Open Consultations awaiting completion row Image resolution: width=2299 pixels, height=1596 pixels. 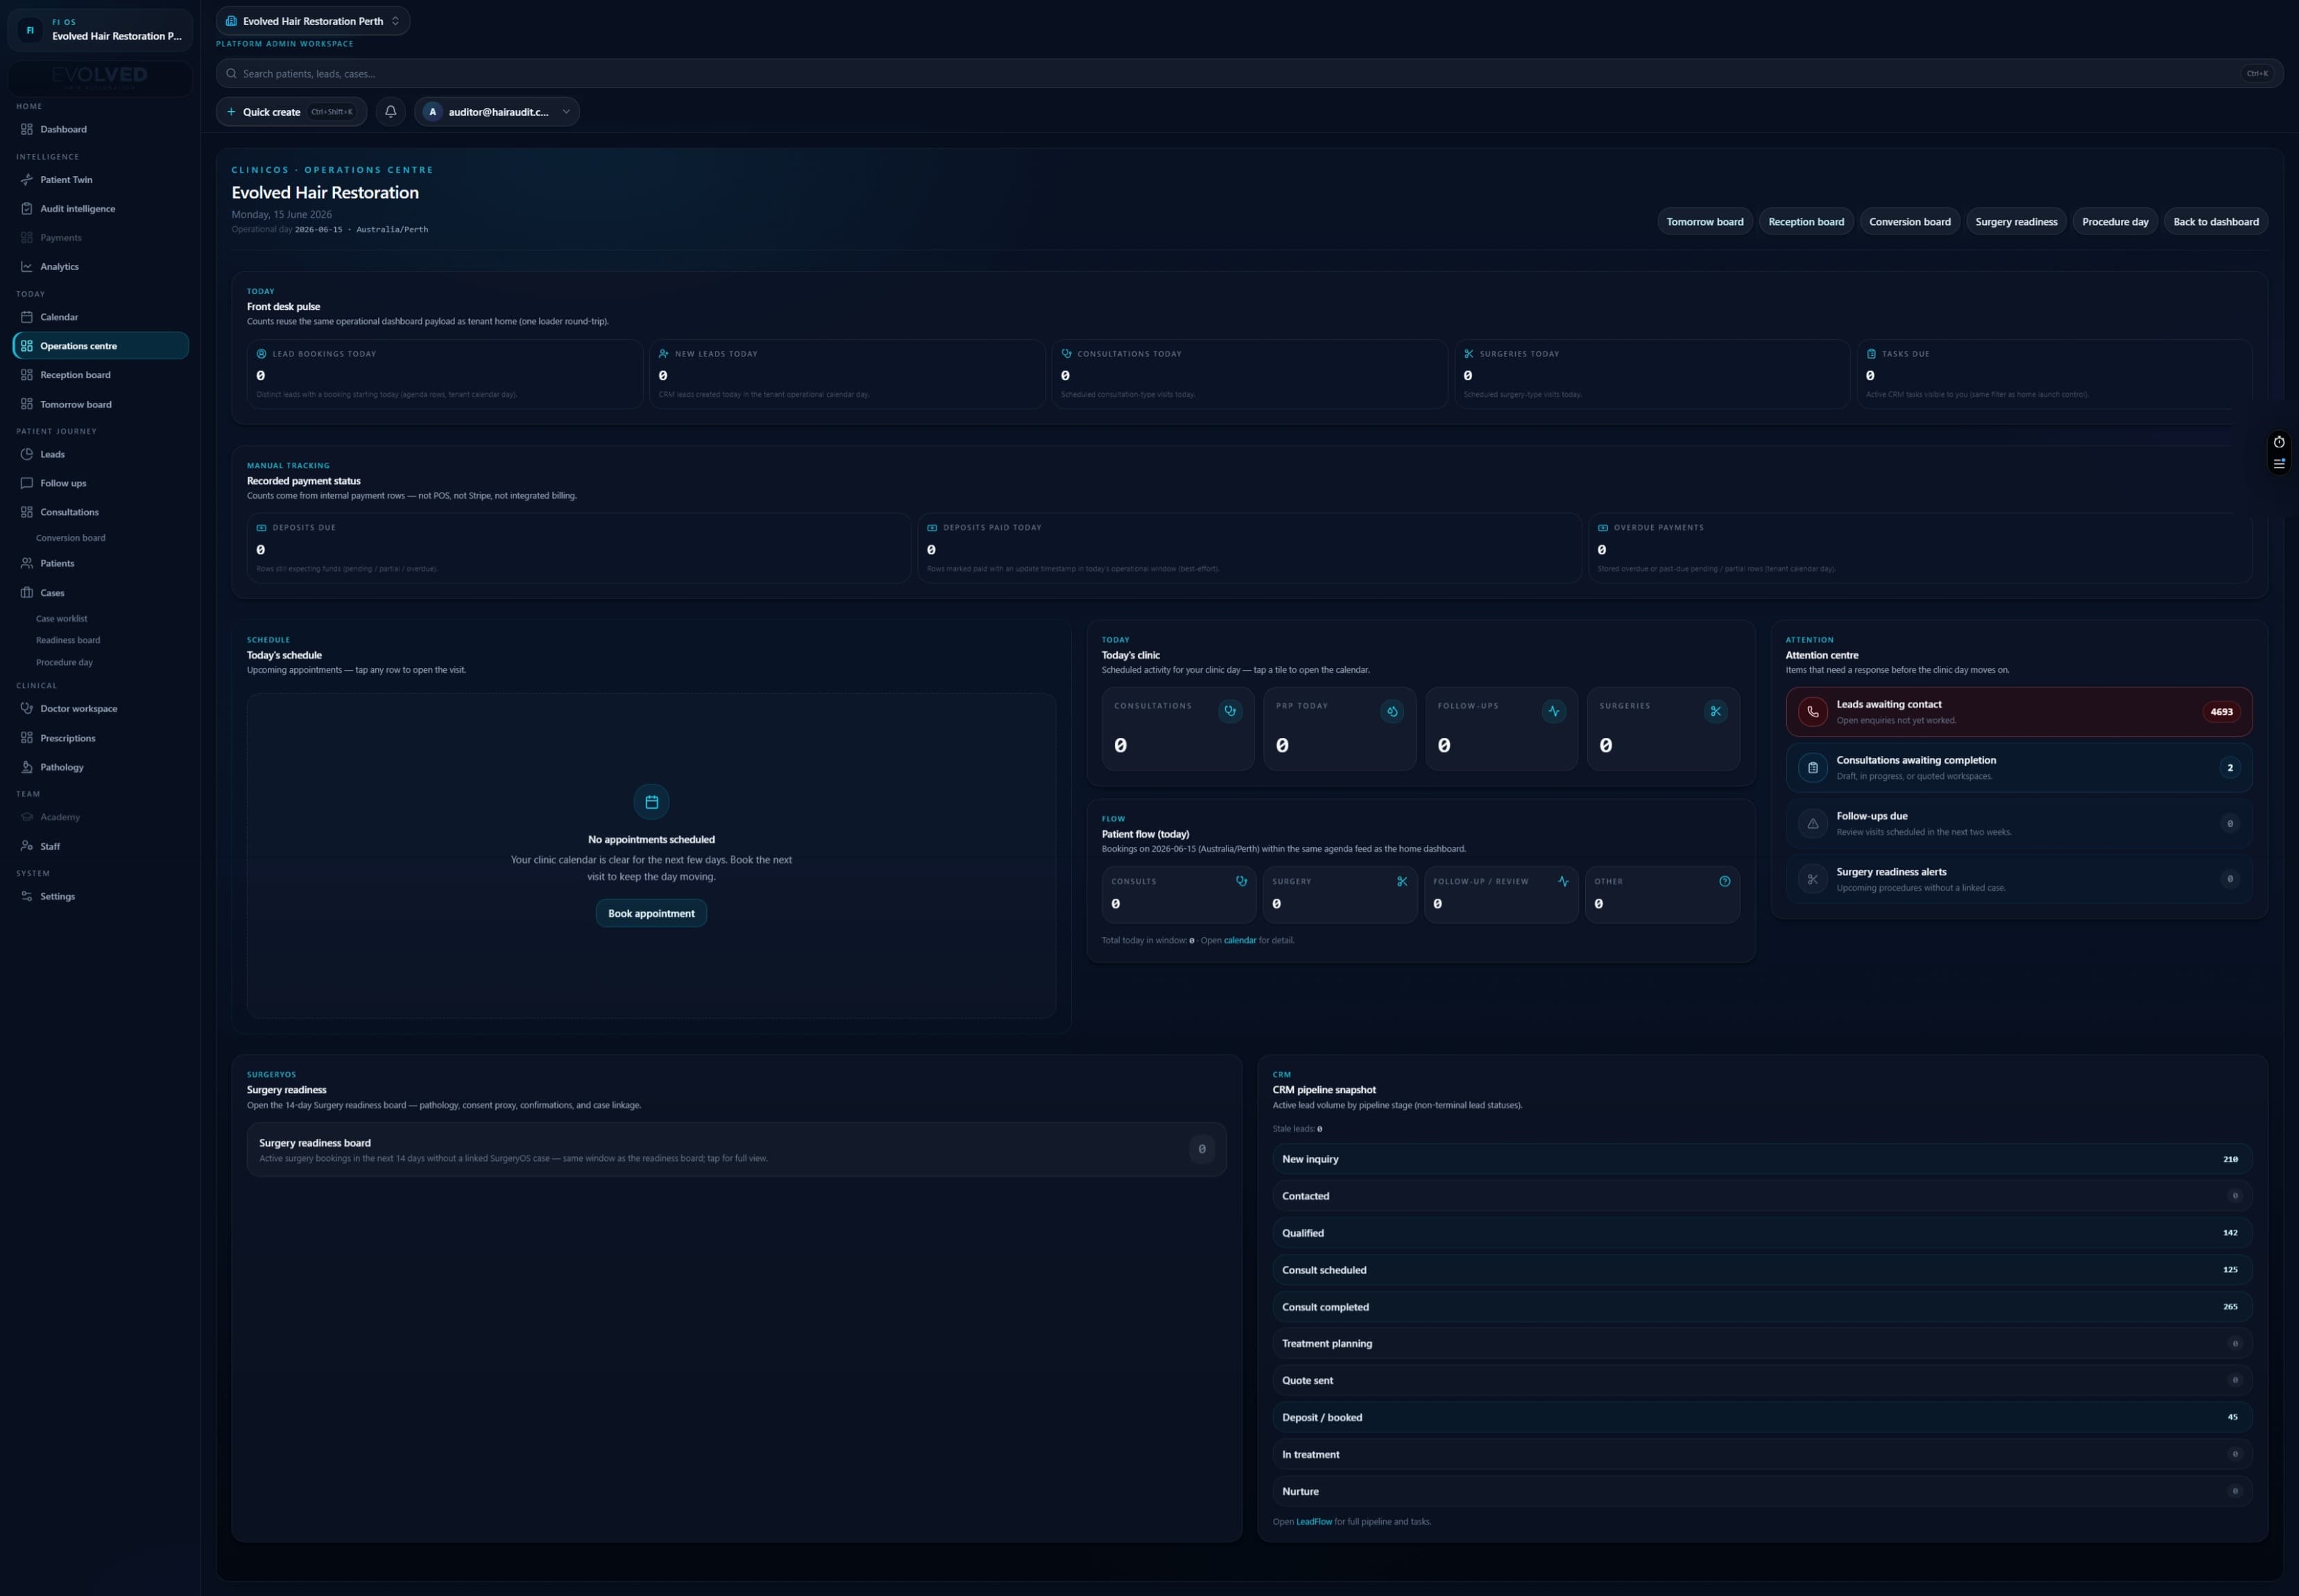point(2019,768)
